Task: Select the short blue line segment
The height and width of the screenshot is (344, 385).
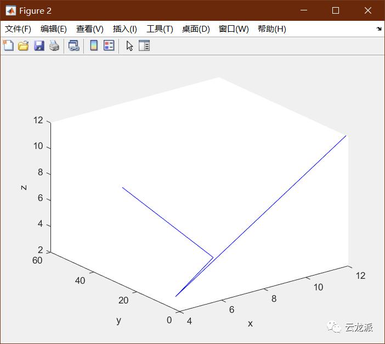Action: pos(168,222)
